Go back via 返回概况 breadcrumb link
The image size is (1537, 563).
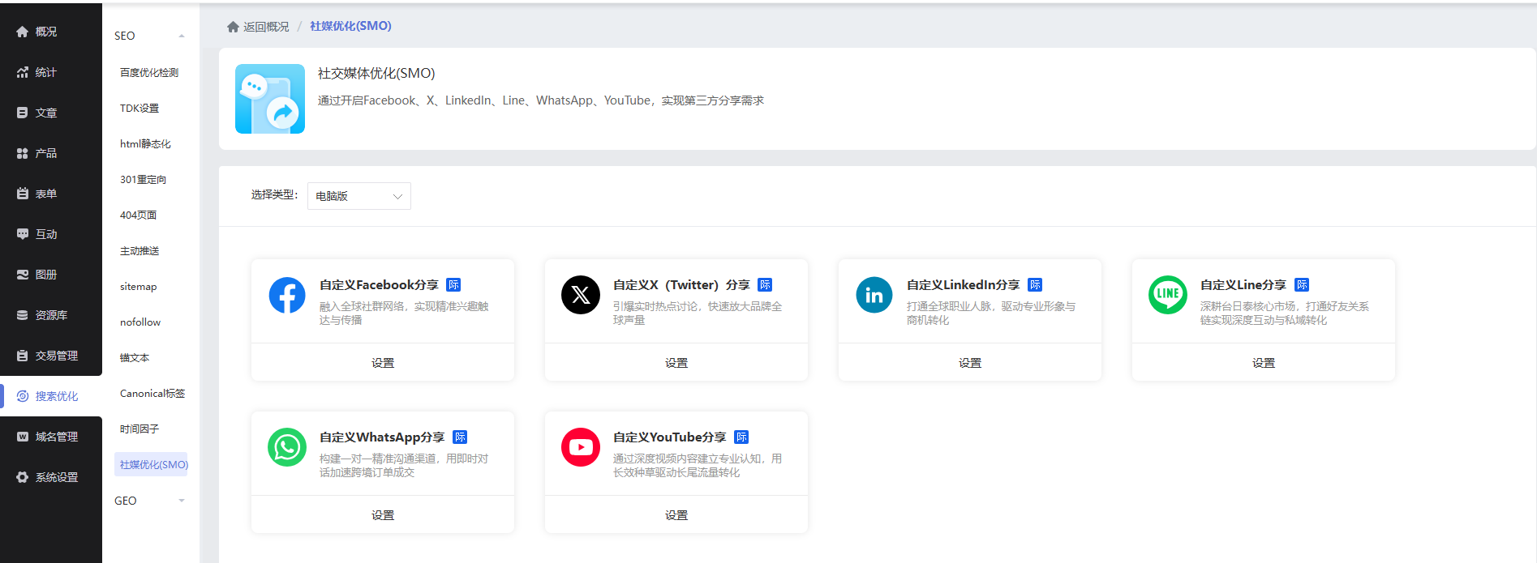click(266, 27)
